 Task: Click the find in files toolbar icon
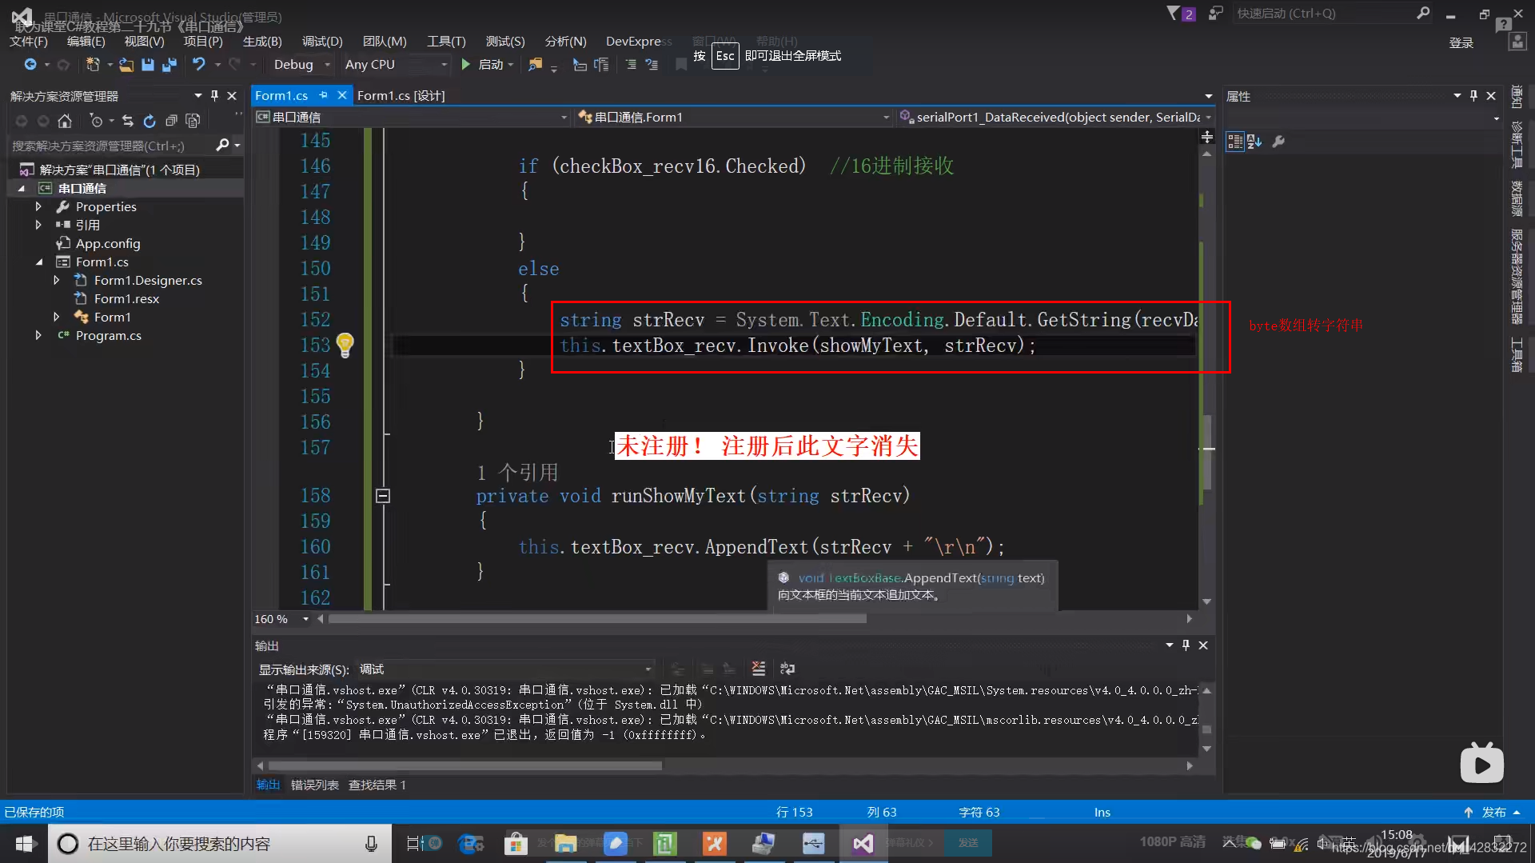(535, 64)
